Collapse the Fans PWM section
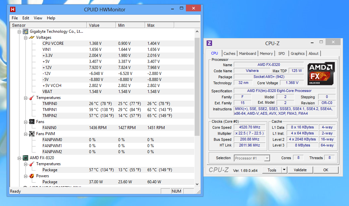This screenshot has width=349, height=206. (25, 134)
